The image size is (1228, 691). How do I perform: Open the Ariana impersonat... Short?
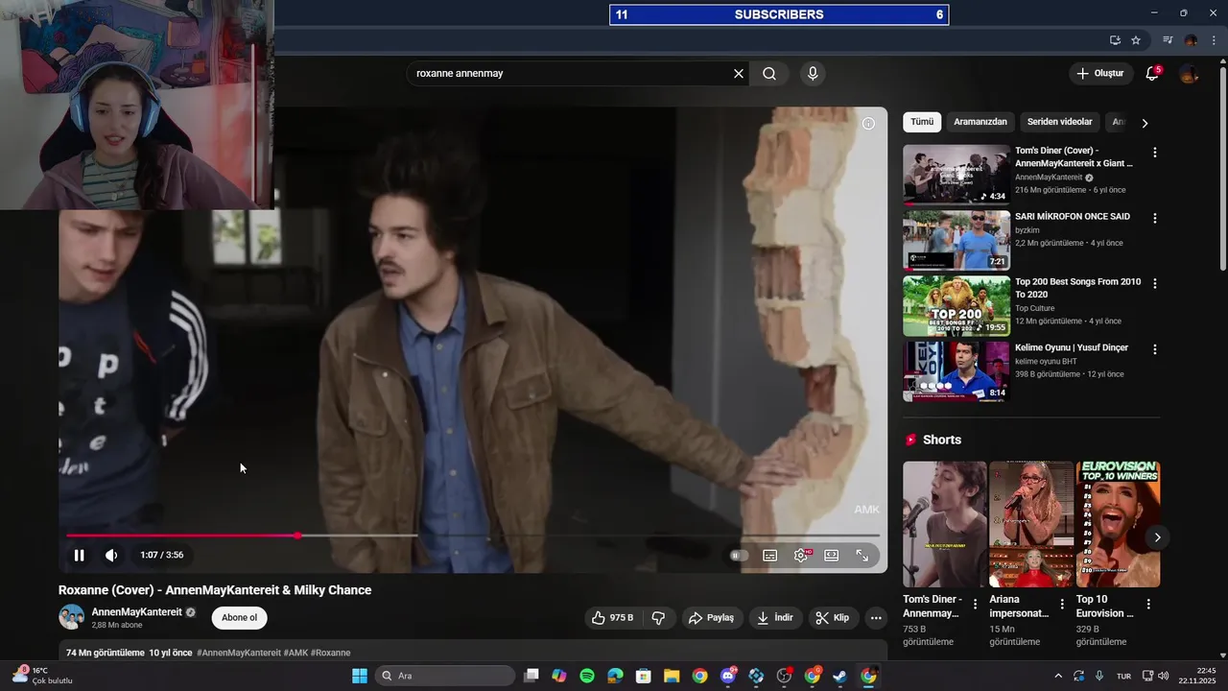[1031, 524]
